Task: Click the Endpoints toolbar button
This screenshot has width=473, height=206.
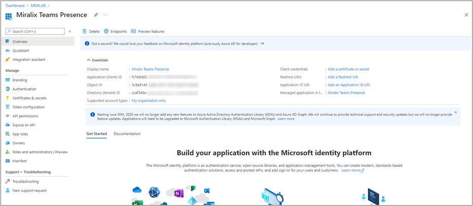Action: coord(115,31)
